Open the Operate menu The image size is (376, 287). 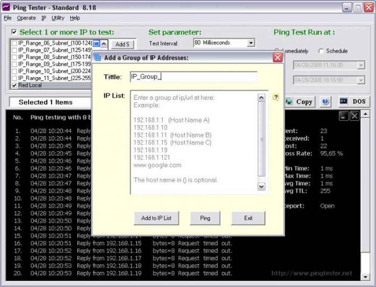coord(27,18)
